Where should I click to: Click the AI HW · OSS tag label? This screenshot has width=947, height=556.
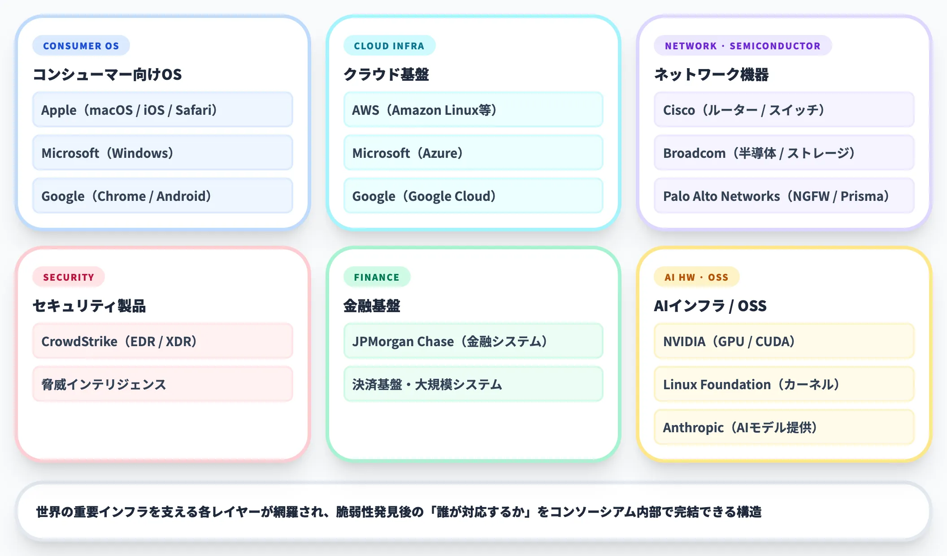tap(696, 277)
